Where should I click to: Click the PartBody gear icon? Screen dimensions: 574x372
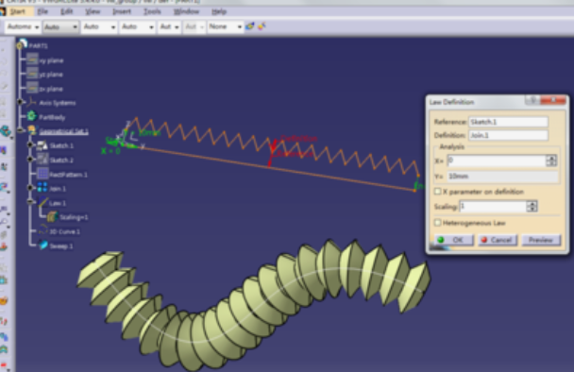(32, 116)
